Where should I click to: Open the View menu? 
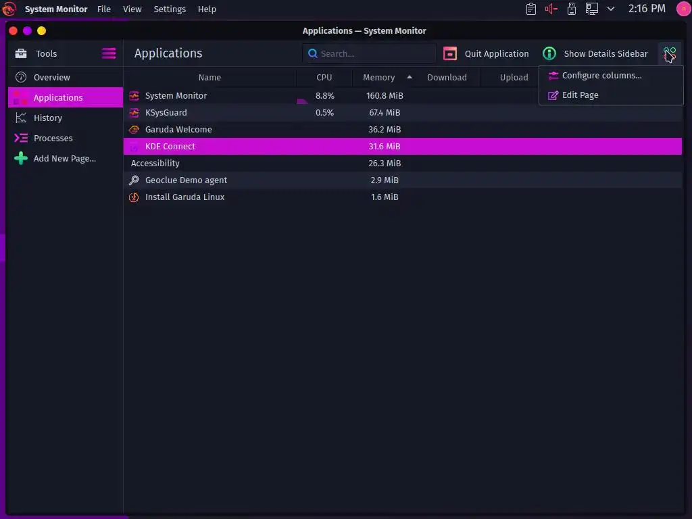click(x=132, y=9)
